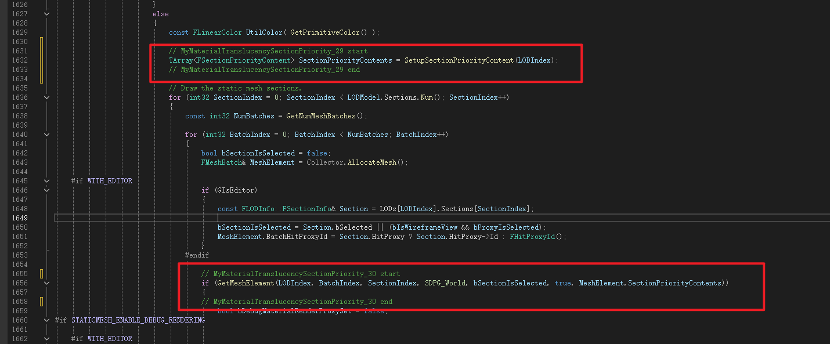
Task: Click line number 1636 in the gutter
Action: pyautogui.click(x=19, y=97)
